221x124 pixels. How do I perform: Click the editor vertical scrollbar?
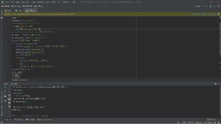click(x=220, y=47)
